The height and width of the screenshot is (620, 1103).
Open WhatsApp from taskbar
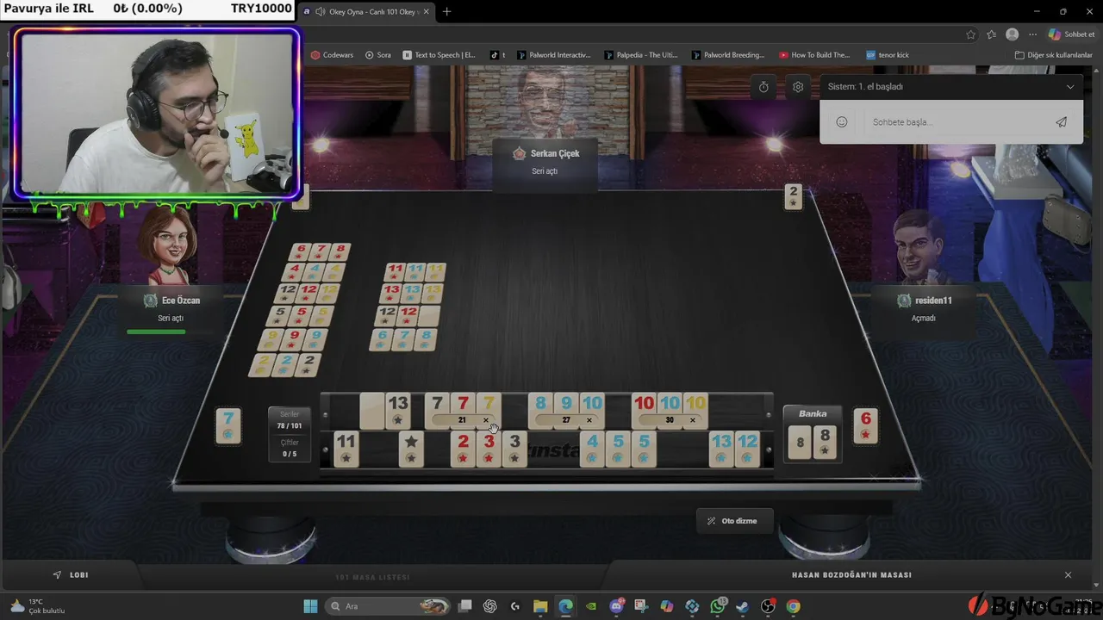[x=718, y=606]
